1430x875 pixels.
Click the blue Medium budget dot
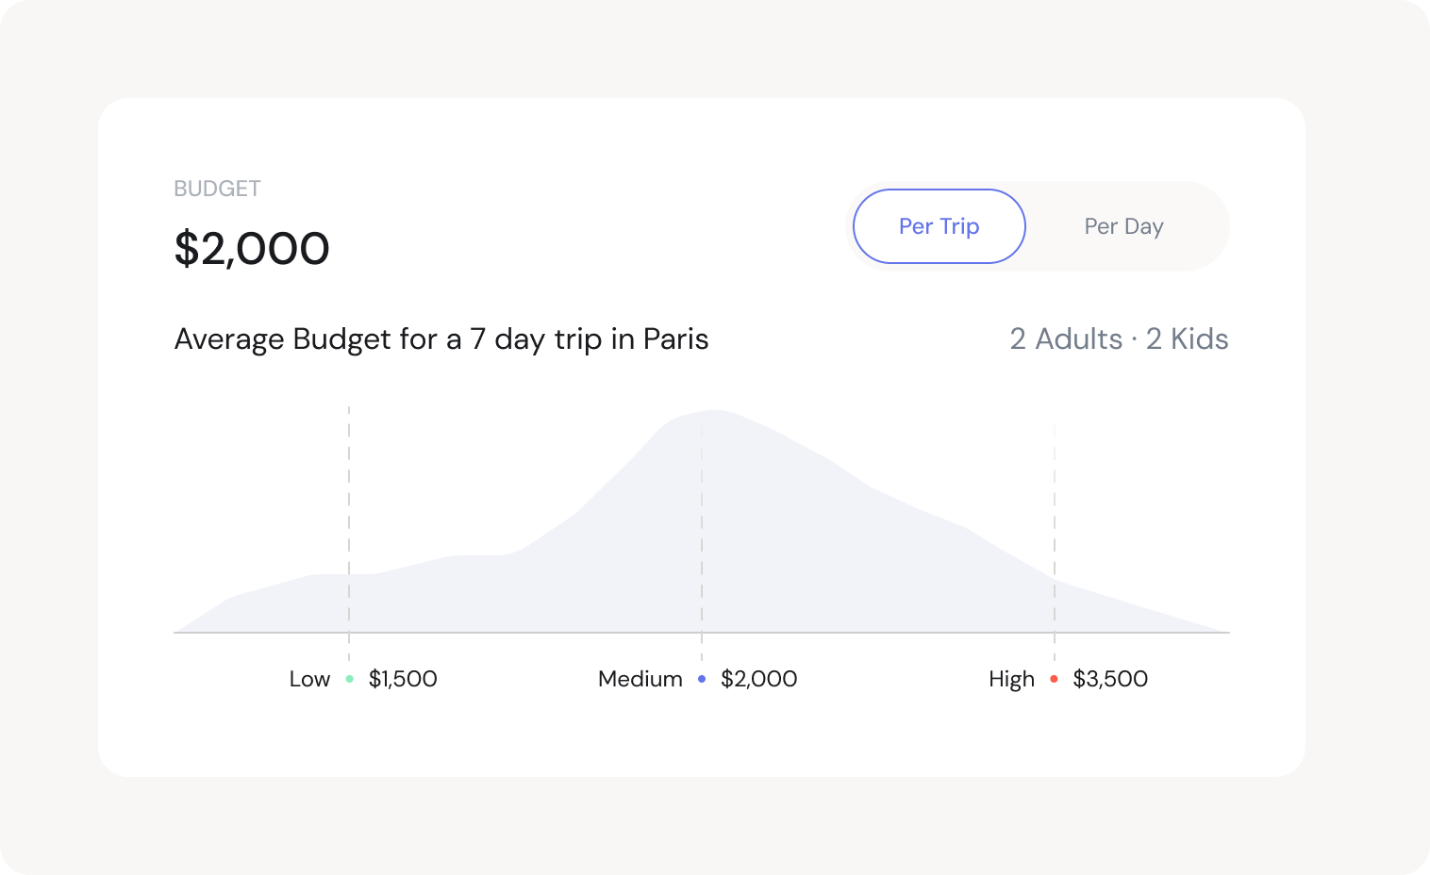pyautogui.click(x=702, y=679)
